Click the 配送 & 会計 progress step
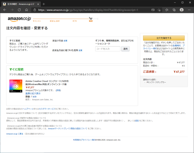 (x=55, y=21)
